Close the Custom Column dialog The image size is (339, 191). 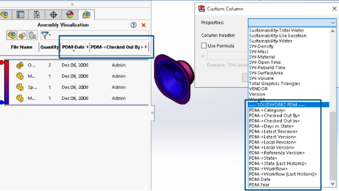tap(334, 9)
